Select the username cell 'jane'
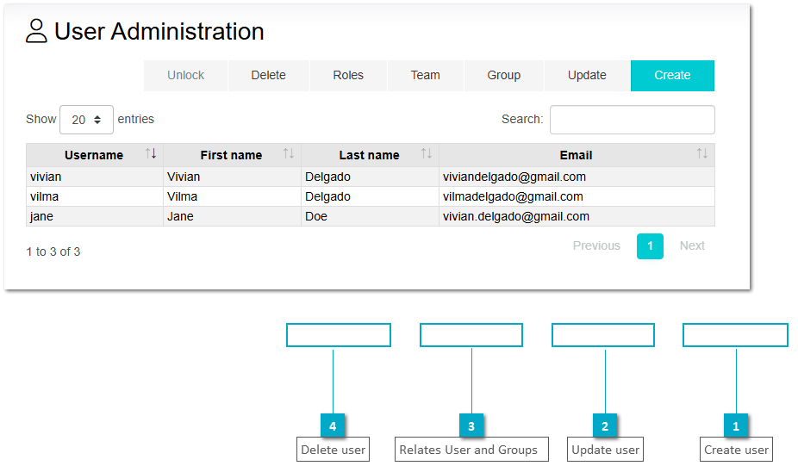The image size is (798, 472). pyautogui.click(x=95, y=216)
